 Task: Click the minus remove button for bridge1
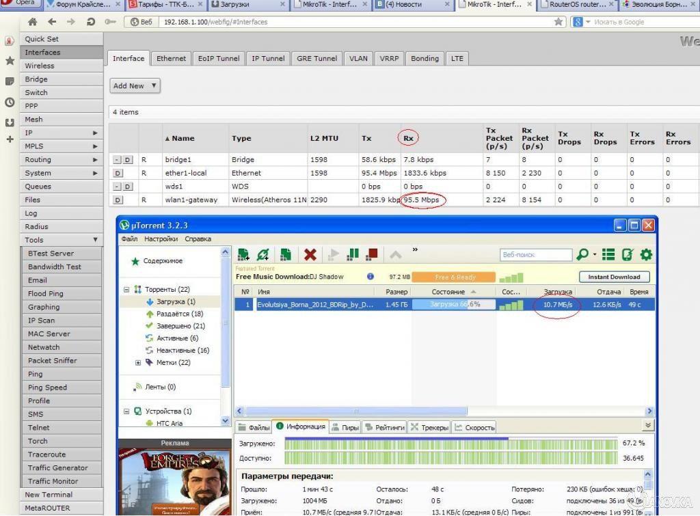pos(117,160)
